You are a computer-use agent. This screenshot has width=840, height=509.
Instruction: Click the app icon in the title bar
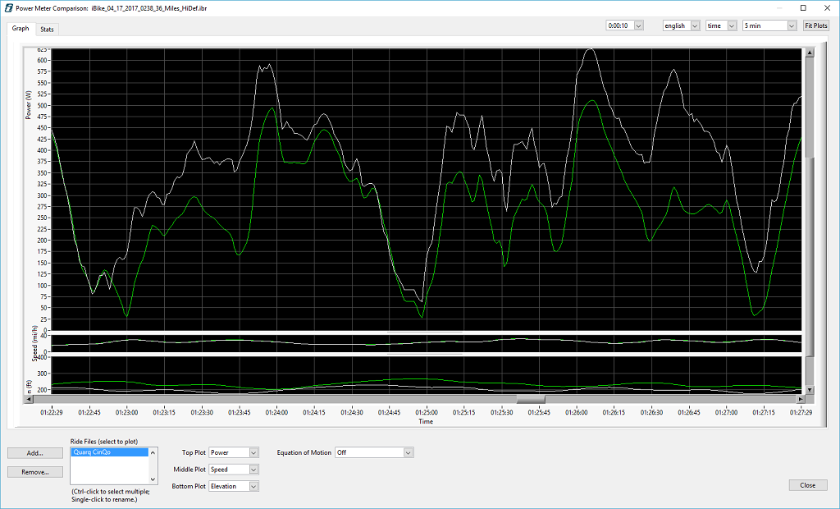[7, 7]
